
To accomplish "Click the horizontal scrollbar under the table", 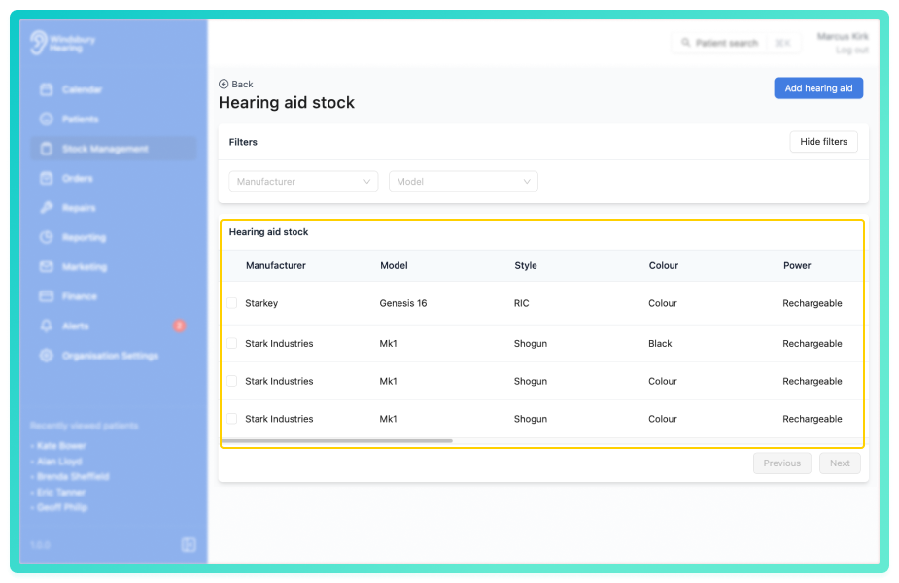I will (x=337, y=441).
